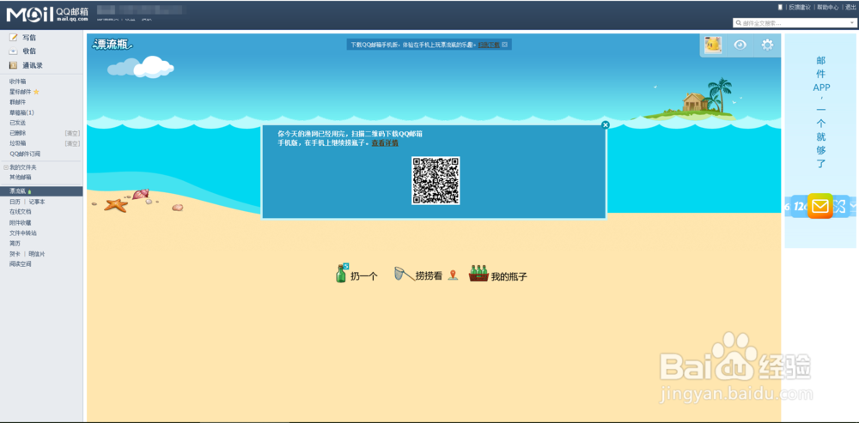Open 帮助中心 help center link
Screen dimensions: 859x423
pos(828,7)
